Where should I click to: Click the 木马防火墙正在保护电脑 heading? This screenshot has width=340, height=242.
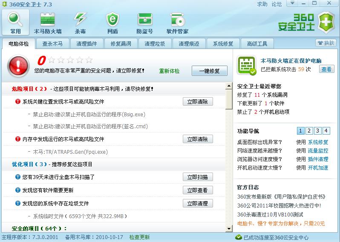[291, 60]
